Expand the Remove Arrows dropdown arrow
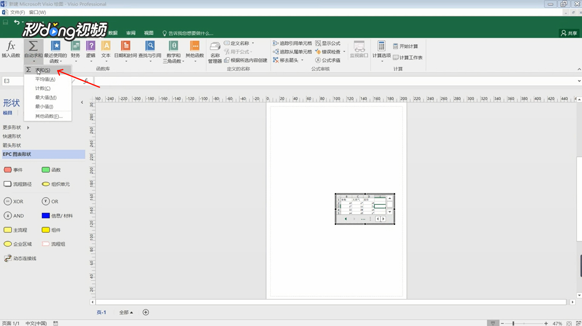The height and width of the screenshot is (326, 582). coord(302,60)
